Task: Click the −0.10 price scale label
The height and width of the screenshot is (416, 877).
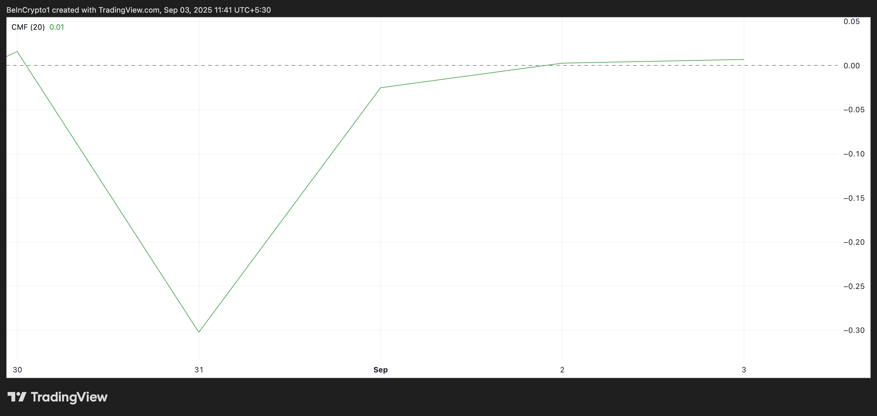Action: [854, 154]
